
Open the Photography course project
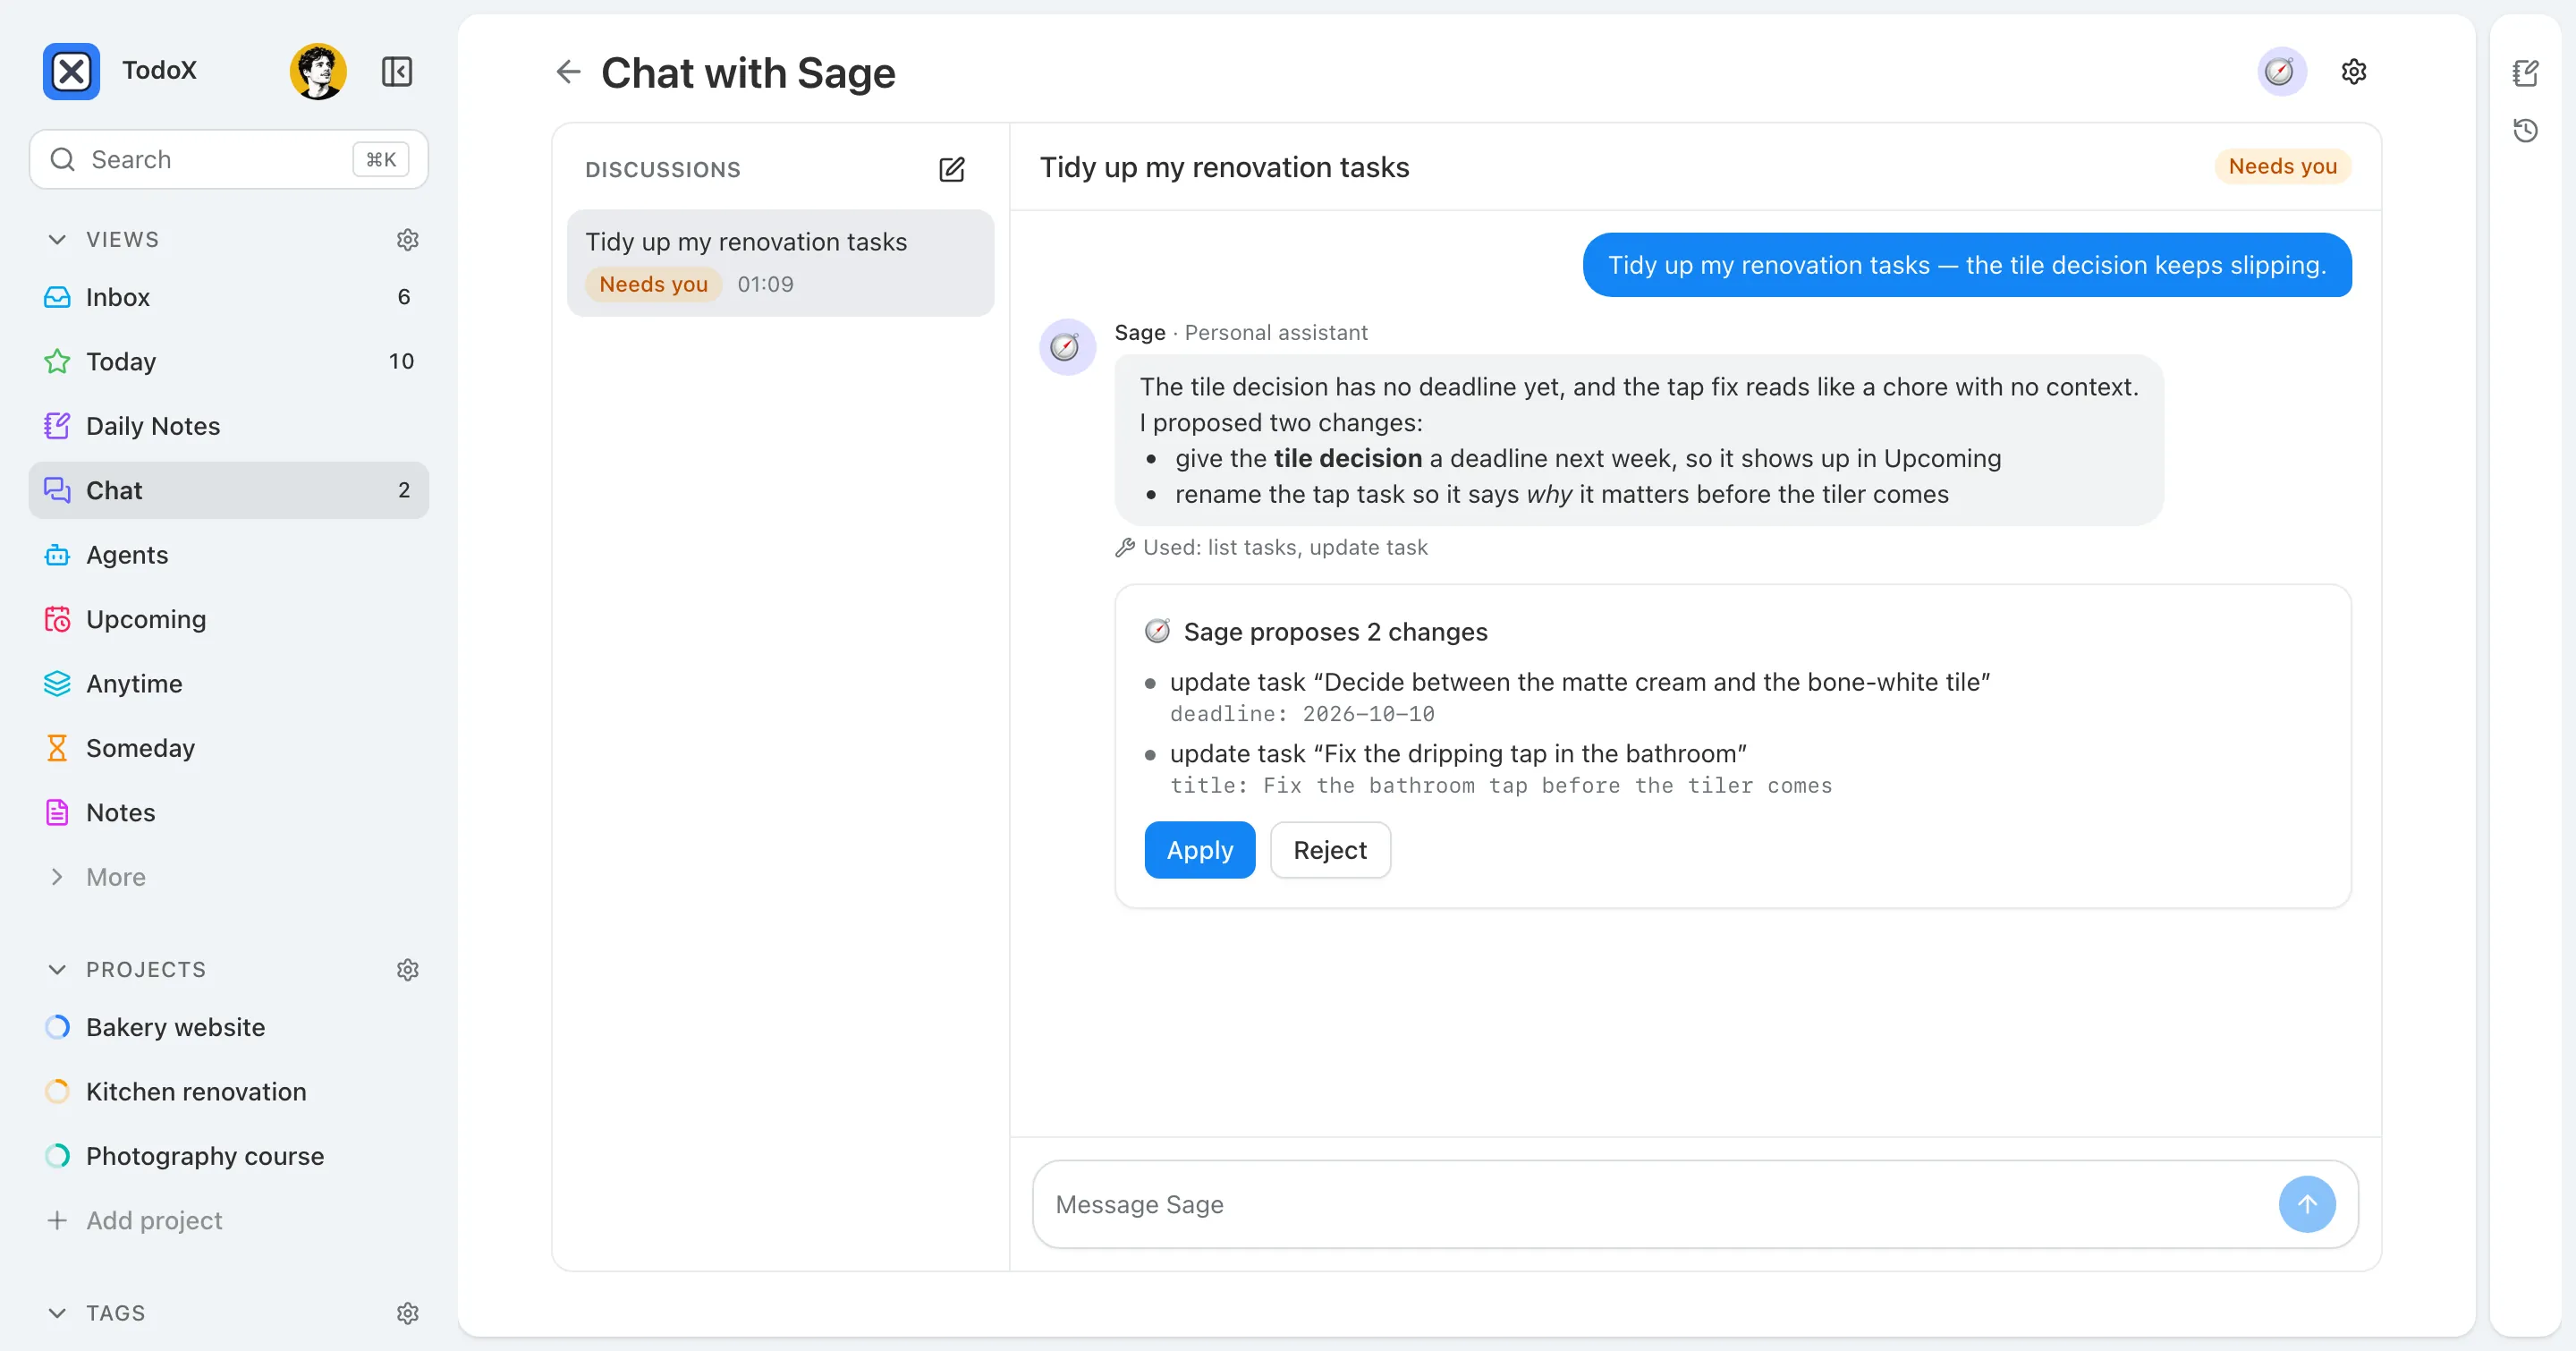click(229, 1156)
